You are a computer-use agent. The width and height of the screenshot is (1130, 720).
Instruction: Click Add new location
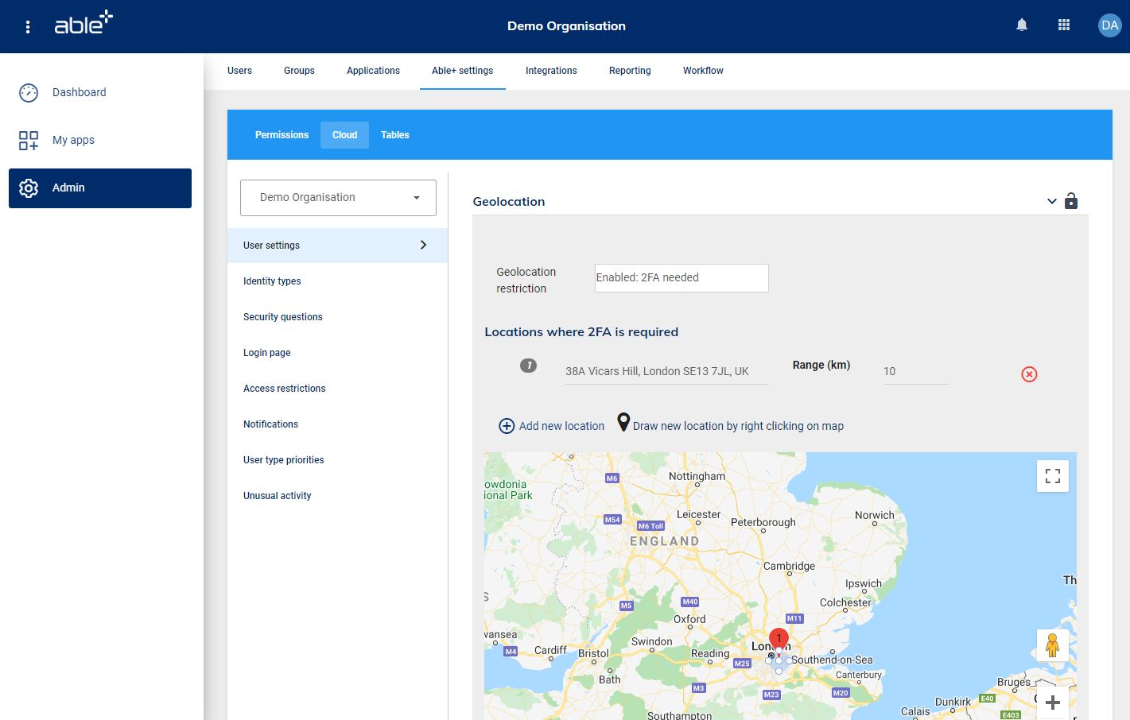pos(552,426)
